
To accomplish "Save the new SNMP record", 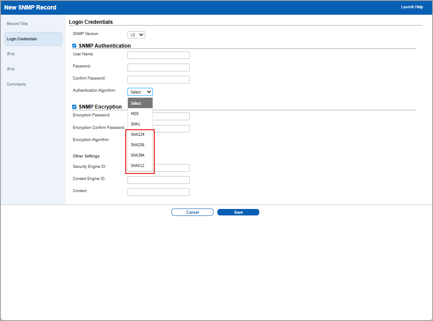I will [x=238, y=212].
